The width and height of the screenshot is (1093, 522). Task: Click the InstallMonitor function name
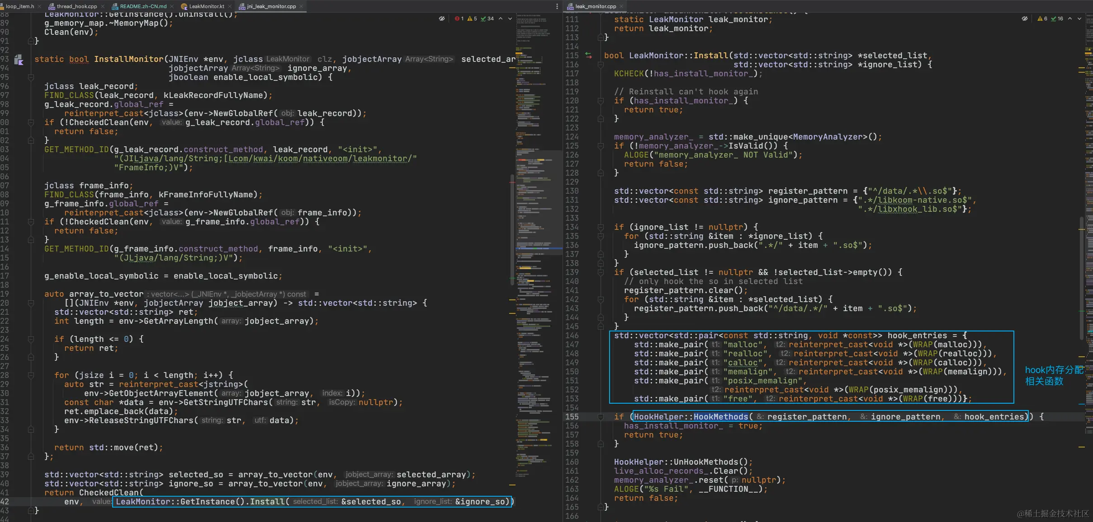128,59
